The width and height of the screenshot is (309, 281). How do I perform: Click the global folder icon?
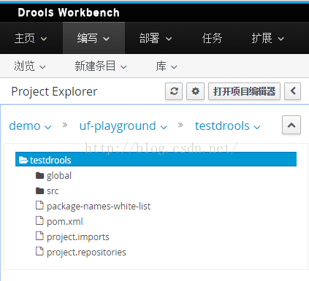click(x=39, y=175)
